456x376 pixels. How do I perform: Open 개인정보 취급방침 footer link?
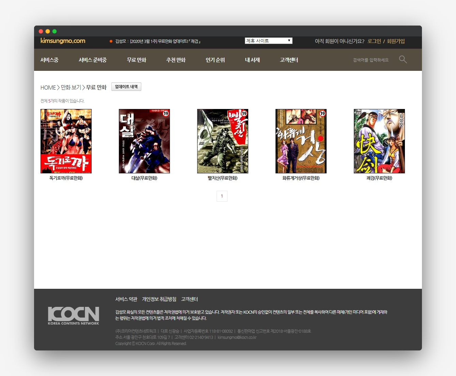[x=159, y=299]
